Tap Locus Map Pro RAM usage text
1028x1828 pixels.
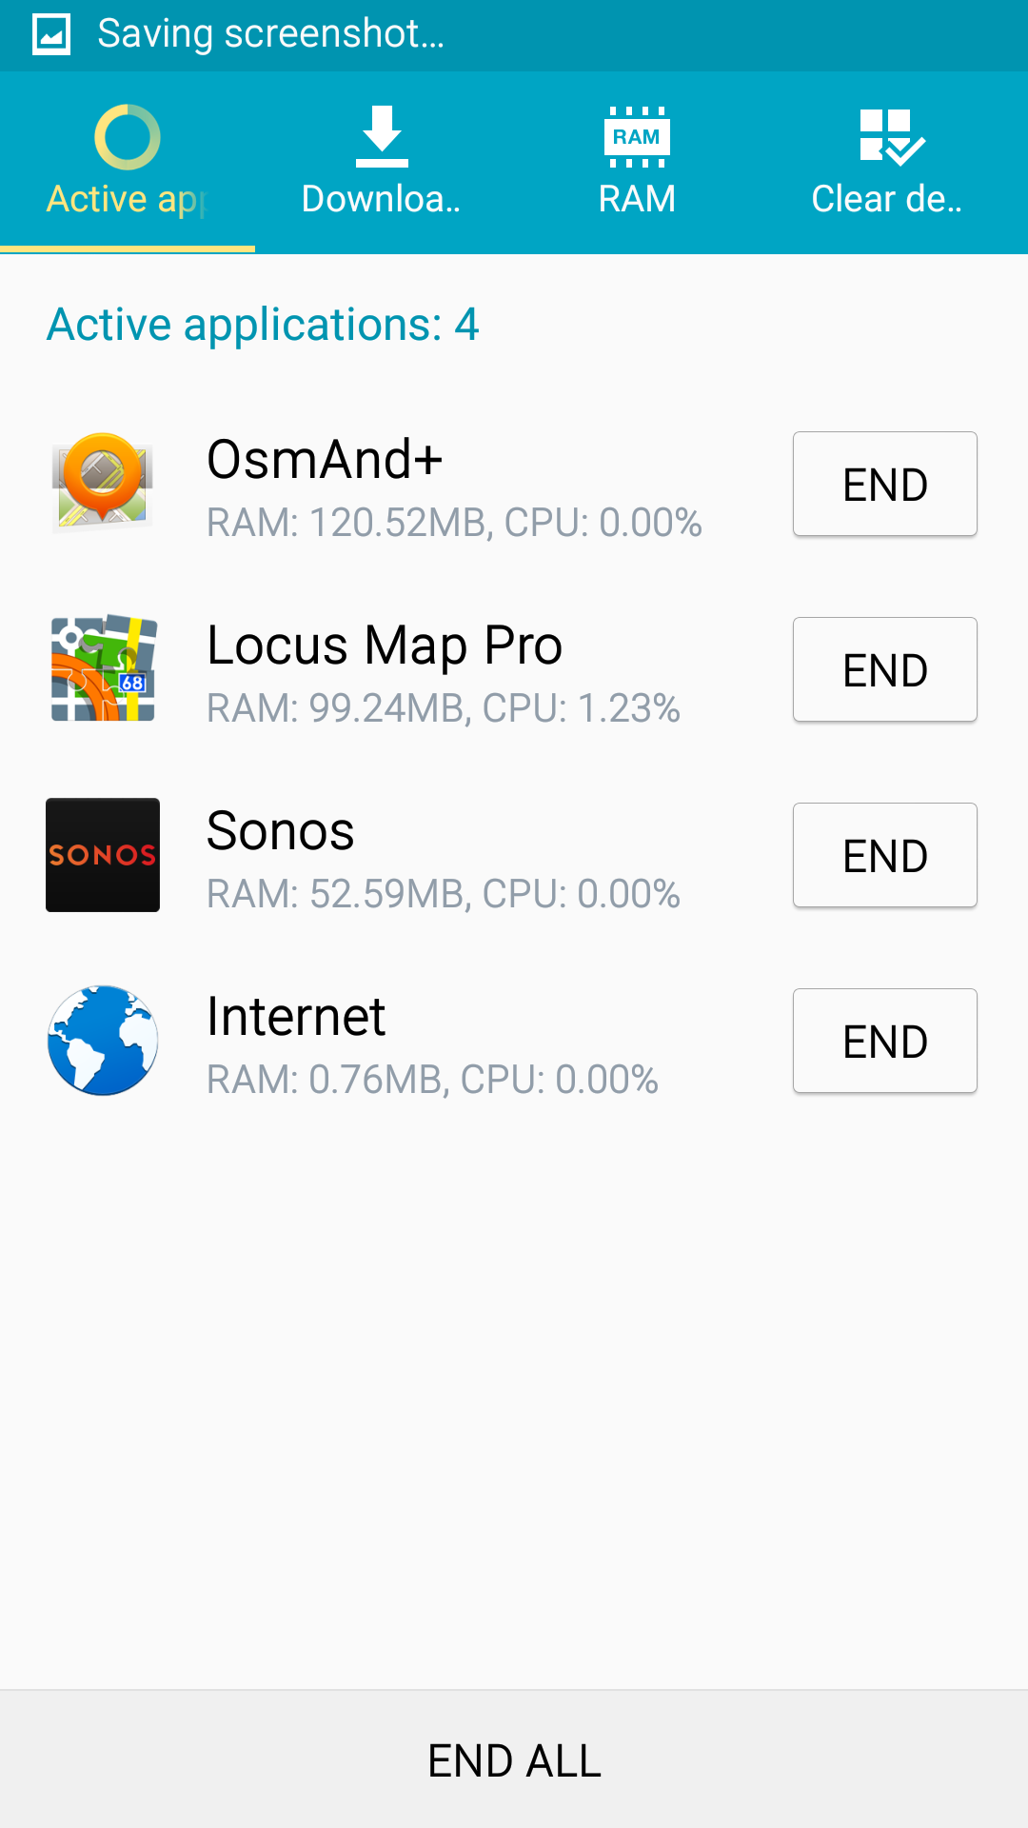pos(443,708)
